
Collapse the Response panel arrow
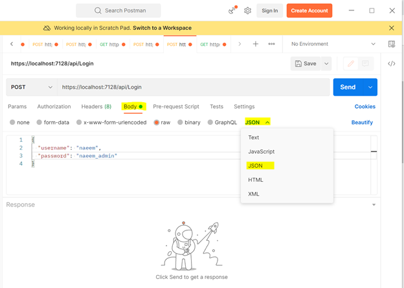(374, 205)
